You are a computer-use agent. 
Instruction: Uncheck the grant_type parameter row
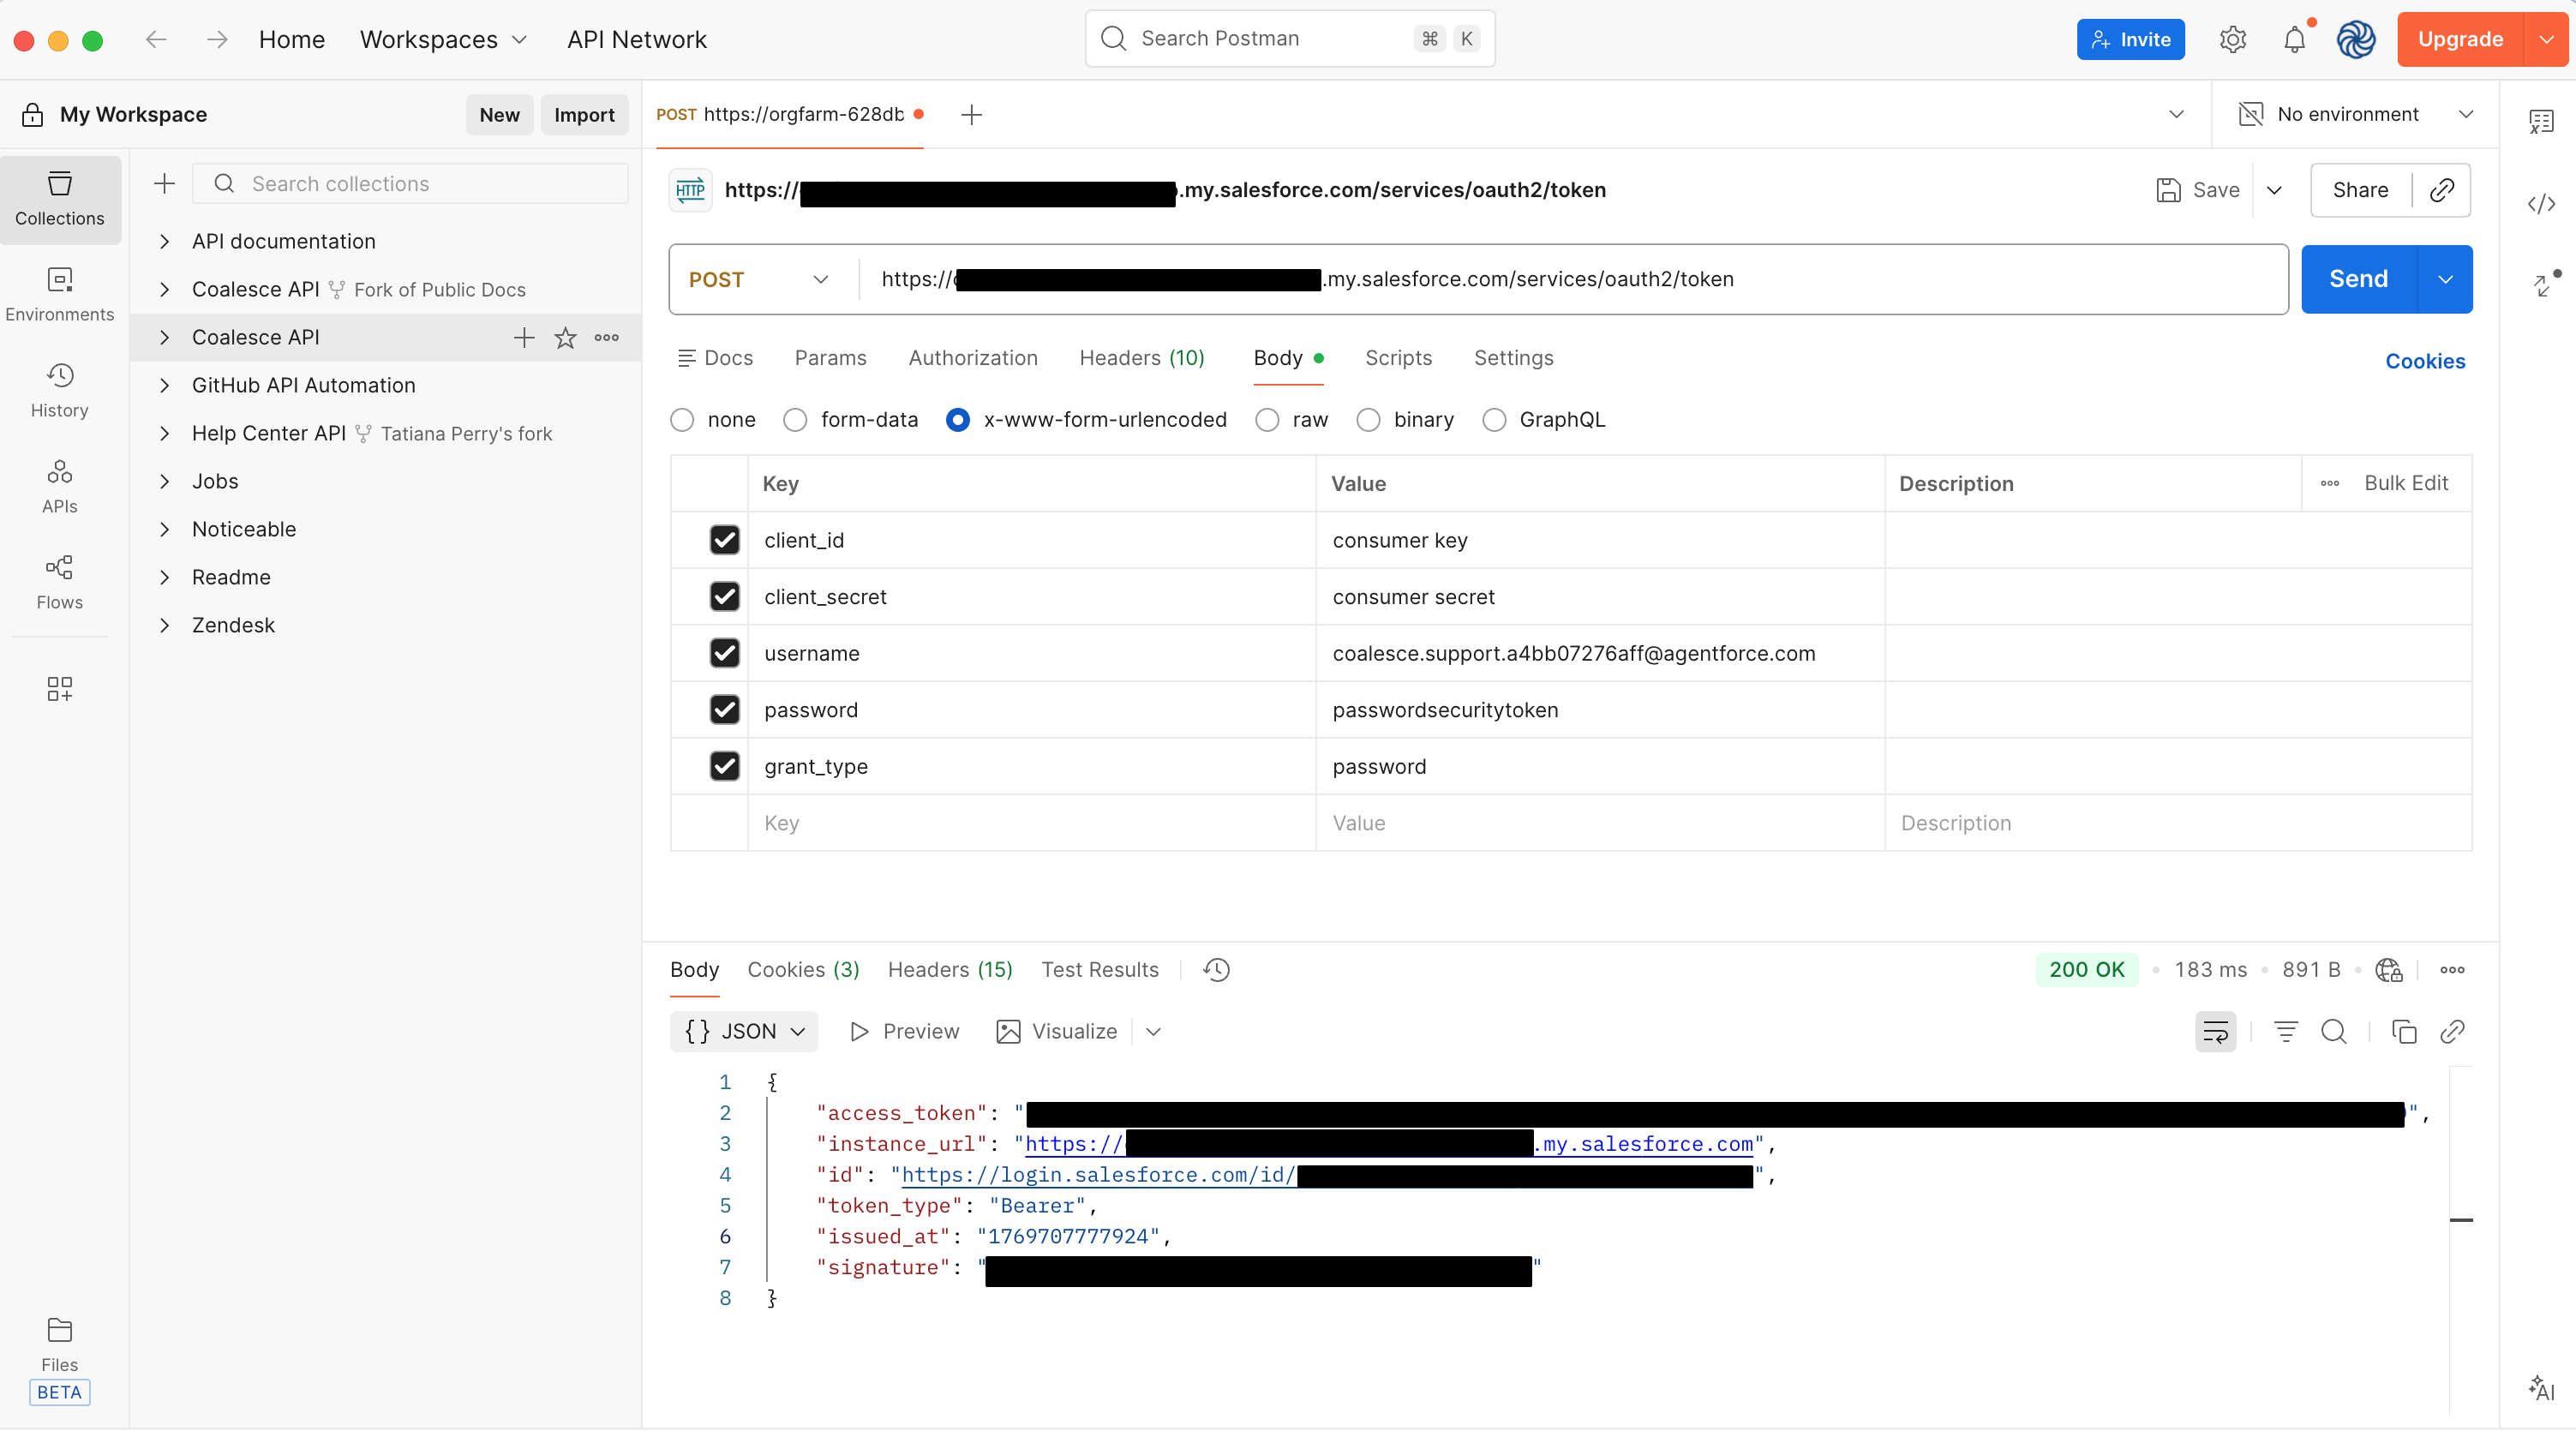725,765
